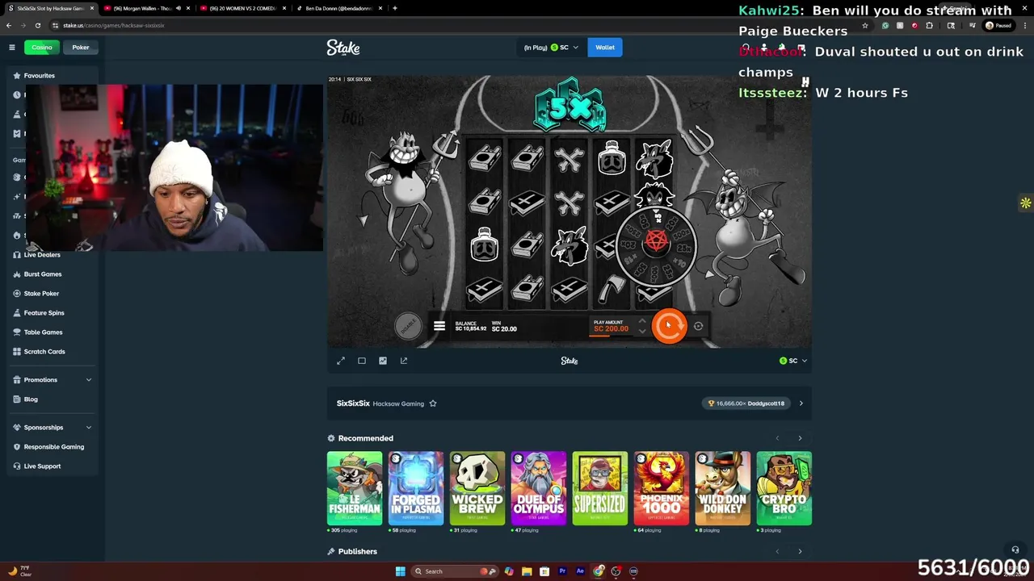The width and height of the screenshot is (1034, 581).
Task: Favourite the SixSixSix game star
Action: tap(433, 403)
